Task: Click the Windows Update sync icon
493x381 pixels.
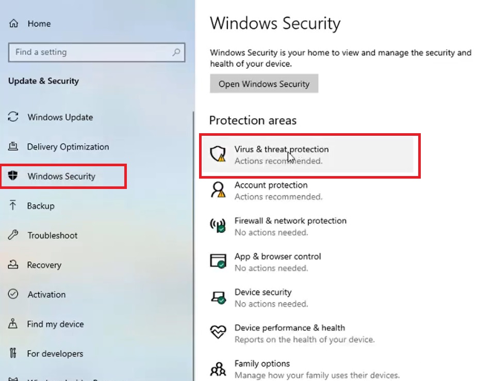Action: click(x=13, y=117)
